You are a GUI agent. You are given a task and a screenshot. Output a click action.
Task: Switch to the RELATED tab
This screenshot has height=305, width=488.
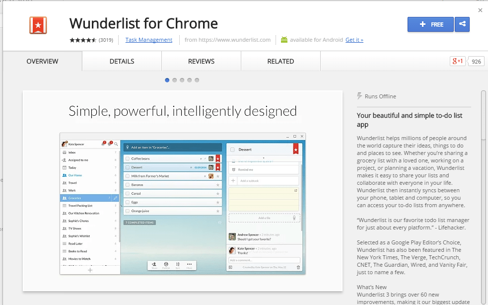pyautogui.click(x=280, y=61)
